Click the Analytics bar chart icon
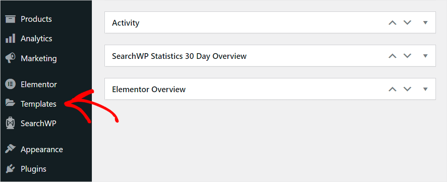This screenshot has height=182, width=447. 10,39
